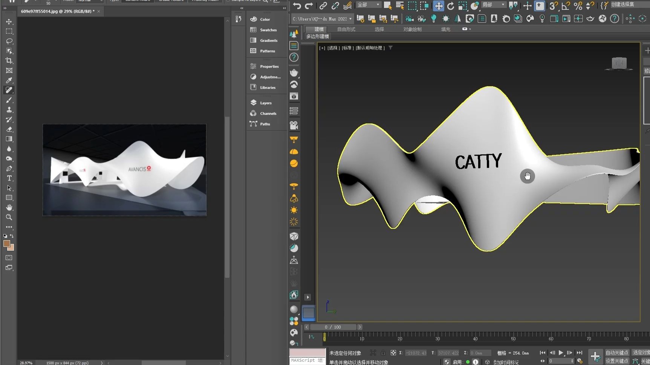This screenshot has height=365, width=650.
Task: Click the foreground color swatch
Action: click(x=7, y=243)
